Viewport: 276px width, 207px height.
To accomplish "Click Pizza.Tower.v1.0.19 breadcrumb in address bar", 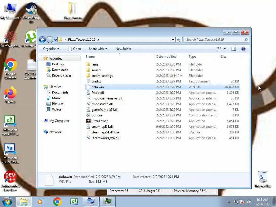I will pos(82,40).
